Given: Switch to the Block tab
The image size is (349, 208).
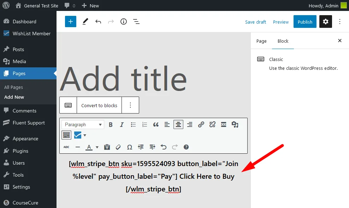Looking at the screenshot, I should (283, 41).
